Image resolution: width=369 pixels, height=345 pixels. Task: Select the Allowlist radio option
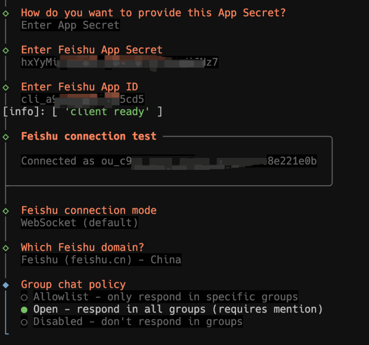pyautogui.click(x=24, y=297)
